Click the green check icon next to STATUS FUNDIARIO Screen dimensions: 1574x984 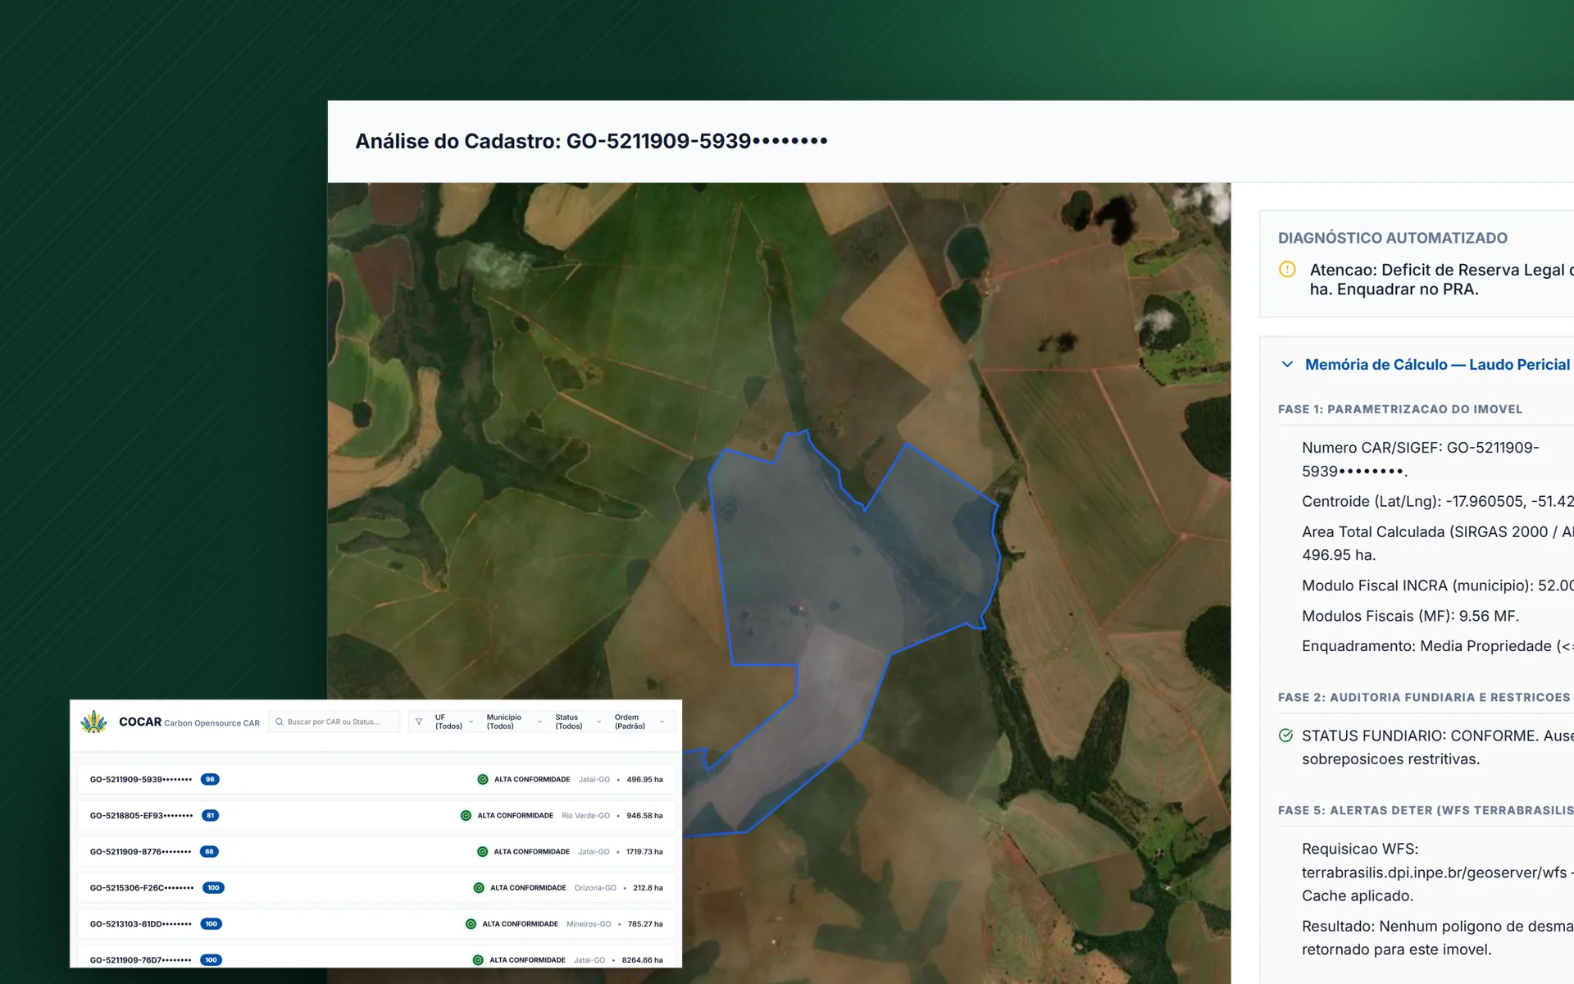coord(1285,736)
